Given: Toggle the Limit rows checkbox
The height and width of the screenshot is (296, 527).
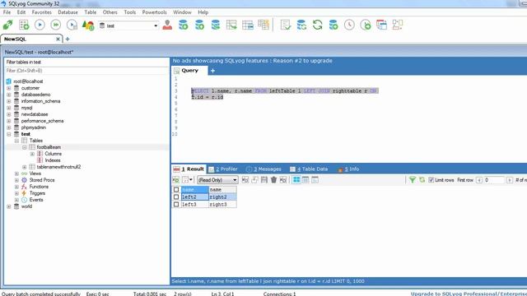Looking at the screenshot, I should click(431, 180).
